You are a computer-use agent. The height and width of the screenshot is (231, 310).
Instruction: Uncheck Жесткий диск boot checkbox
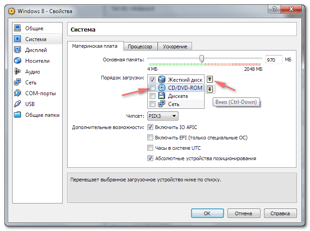point(152,79)
